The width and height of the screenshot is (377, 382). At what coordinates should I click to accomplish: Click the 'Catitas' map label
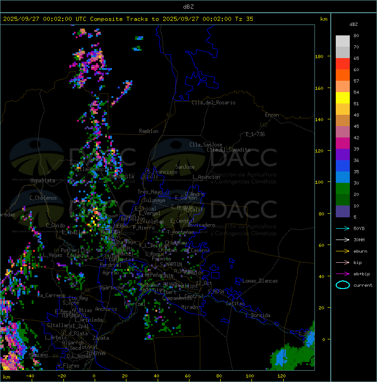tap(235, 304)
